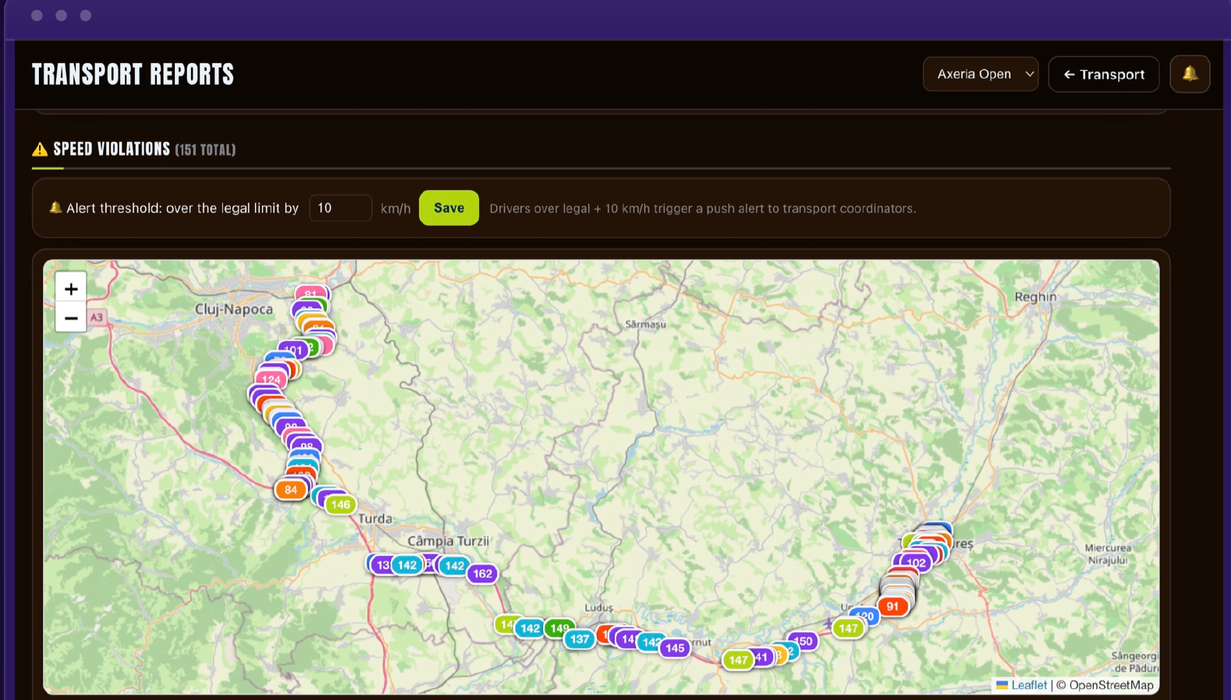Click the "SPEED VIOLATIONS" heading
This screenshot has width=1231, height=700.
(x=112, y=149)
